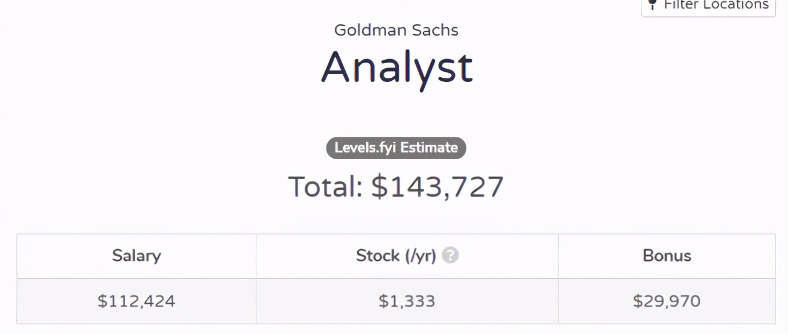Viewport: 788px width, 334px height.
Task: Click the Salary column header
Action: click(136, 256)
